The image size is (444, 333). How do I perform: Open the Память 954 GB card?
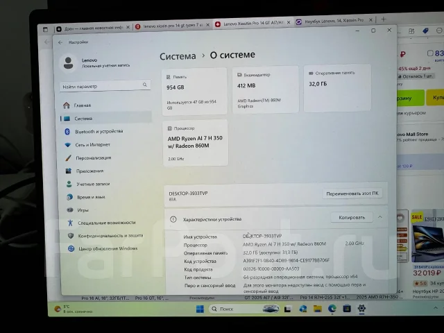click(194, 91)
